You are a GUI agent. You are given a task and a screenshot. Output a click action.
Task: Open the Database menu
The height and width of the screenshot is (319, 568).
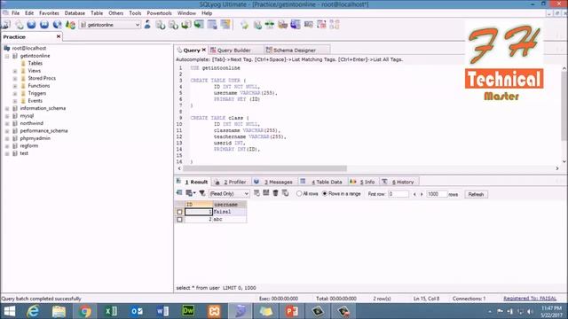click(75, 13)
